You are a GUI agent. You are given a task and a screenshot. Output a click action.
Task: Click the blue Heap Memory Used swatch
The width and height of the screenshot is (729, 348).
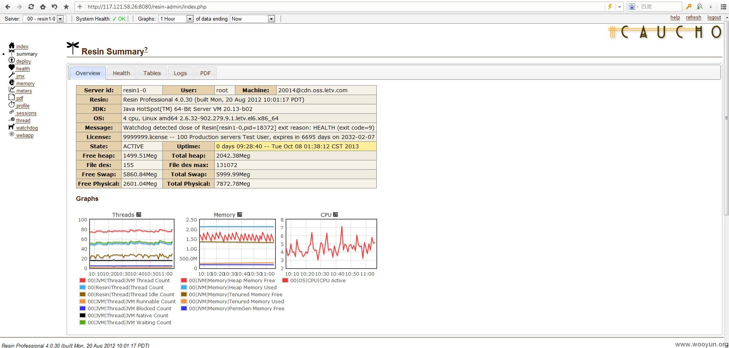184,287
